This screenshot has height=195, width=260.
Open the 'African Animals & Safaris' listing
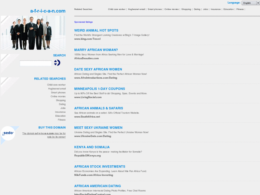[99, 108]
